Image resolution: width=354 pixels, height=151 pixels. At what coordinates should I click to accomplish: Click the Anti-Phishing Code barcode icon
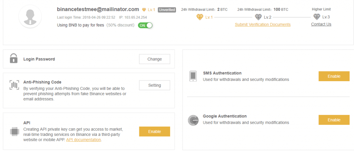point(14,85)
